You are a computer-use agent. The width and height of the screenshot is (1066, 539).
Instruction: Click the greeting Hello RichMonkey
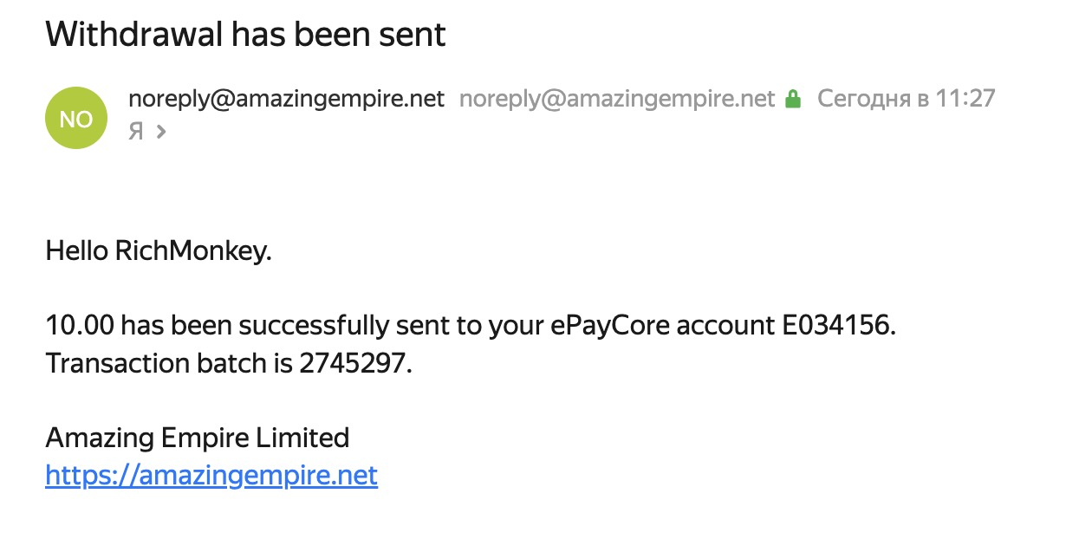[x=159, y=251]
